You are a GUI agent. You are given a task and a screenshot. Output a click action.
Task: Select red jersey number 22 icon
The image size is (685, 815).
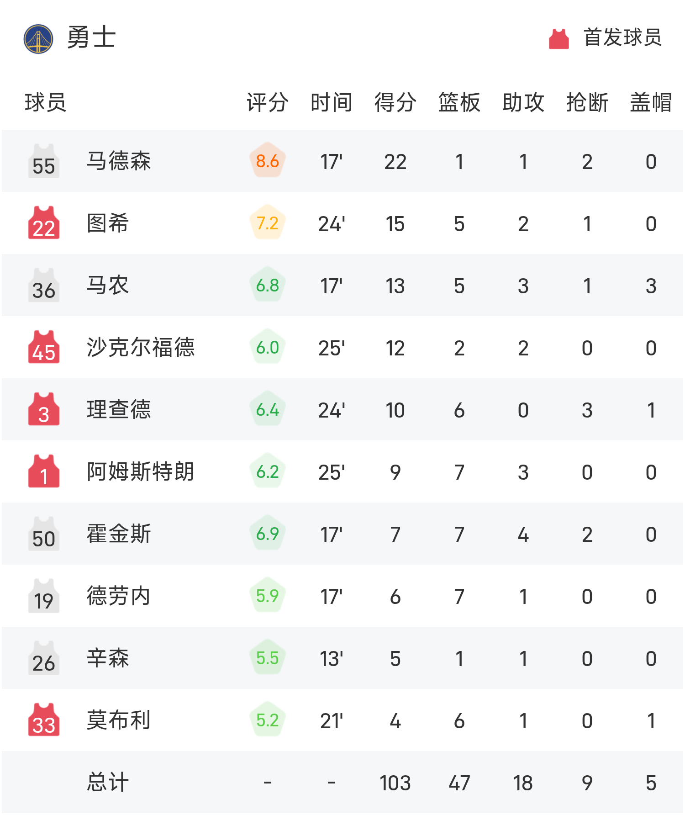[44, 223]
